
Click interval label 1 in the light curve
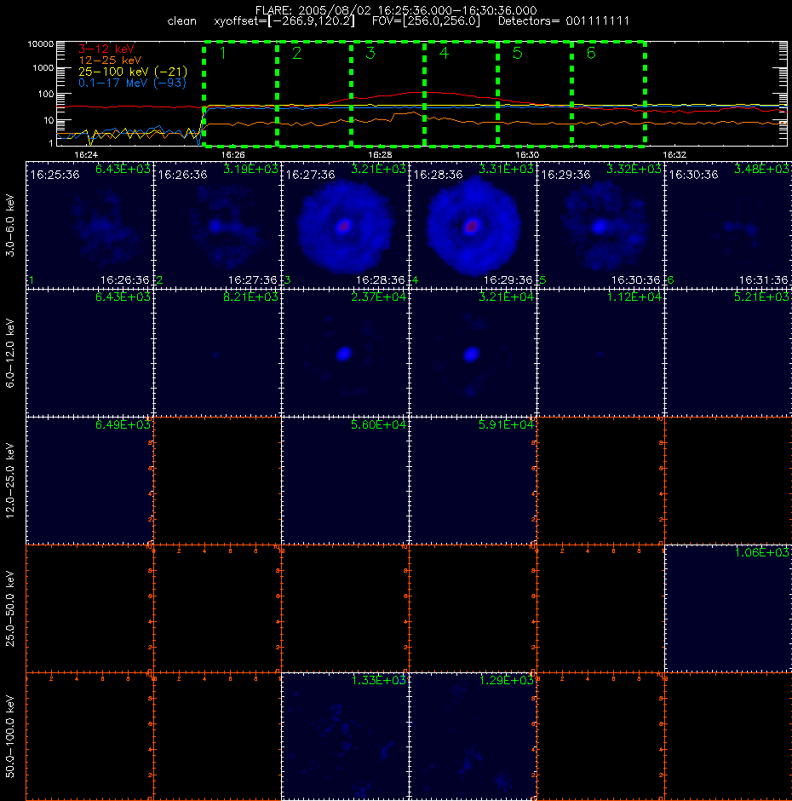pyautogui.click(x=222, y=53)
